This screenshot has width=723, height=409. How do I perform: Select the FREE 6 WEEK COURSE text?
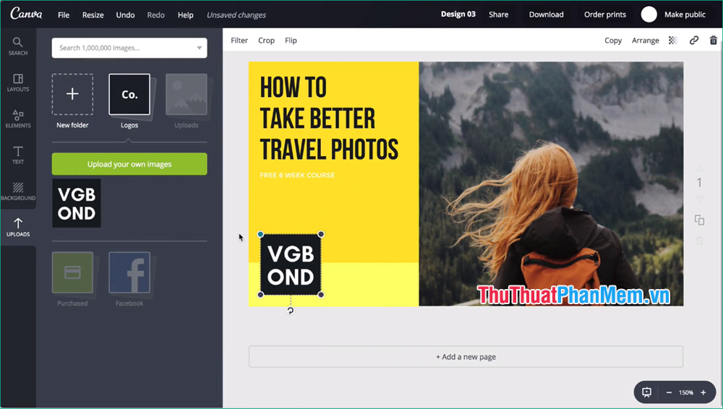pyautogui.click(x=297, y=175)
